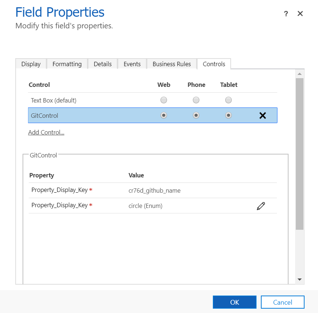This screenshot has width=318, height=313.
Task: Select Tablet radio for Text Box (default)
Action: [228, 100]
